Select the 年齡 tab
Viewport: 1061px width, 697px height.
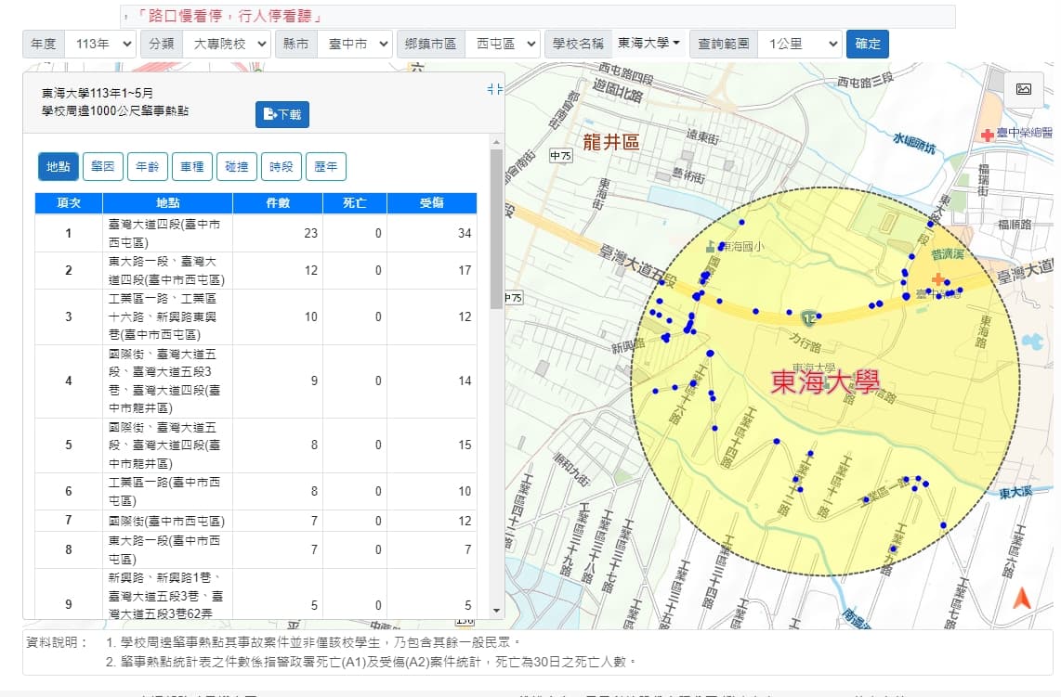point(148,166)
